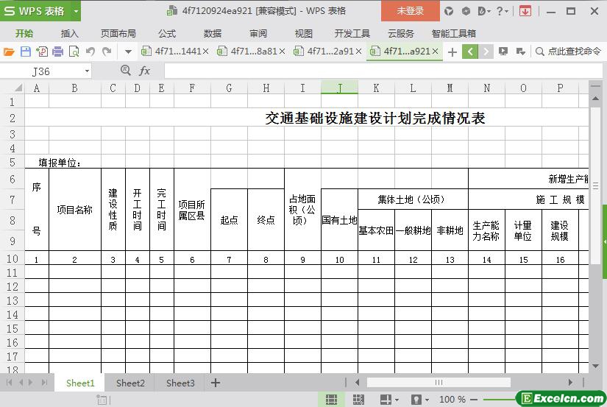The image size is (607, 407).
Task: Select row 10 header
Action: point(13,258)
